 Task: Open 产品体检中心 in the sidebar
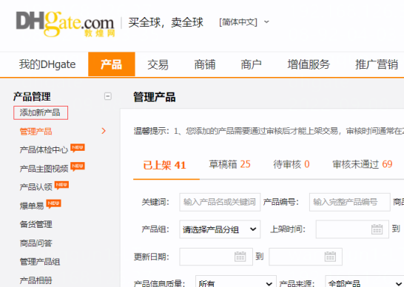pyautogui.click(x=44, y=149)
